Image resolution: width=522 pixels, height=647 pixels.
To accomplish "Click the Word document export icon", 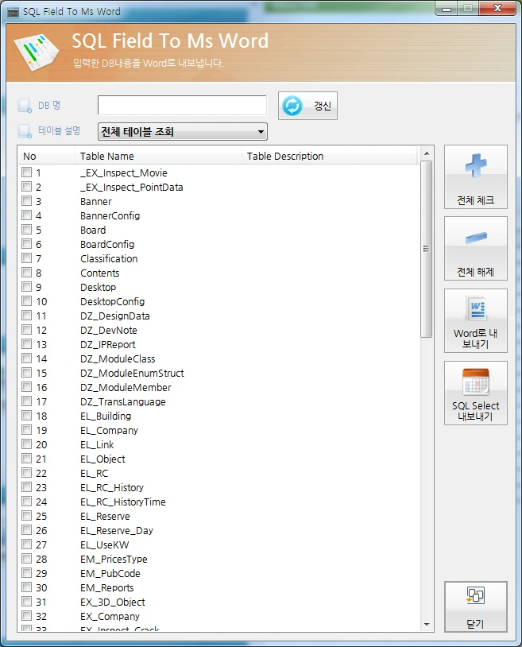I will click(476, 308).
